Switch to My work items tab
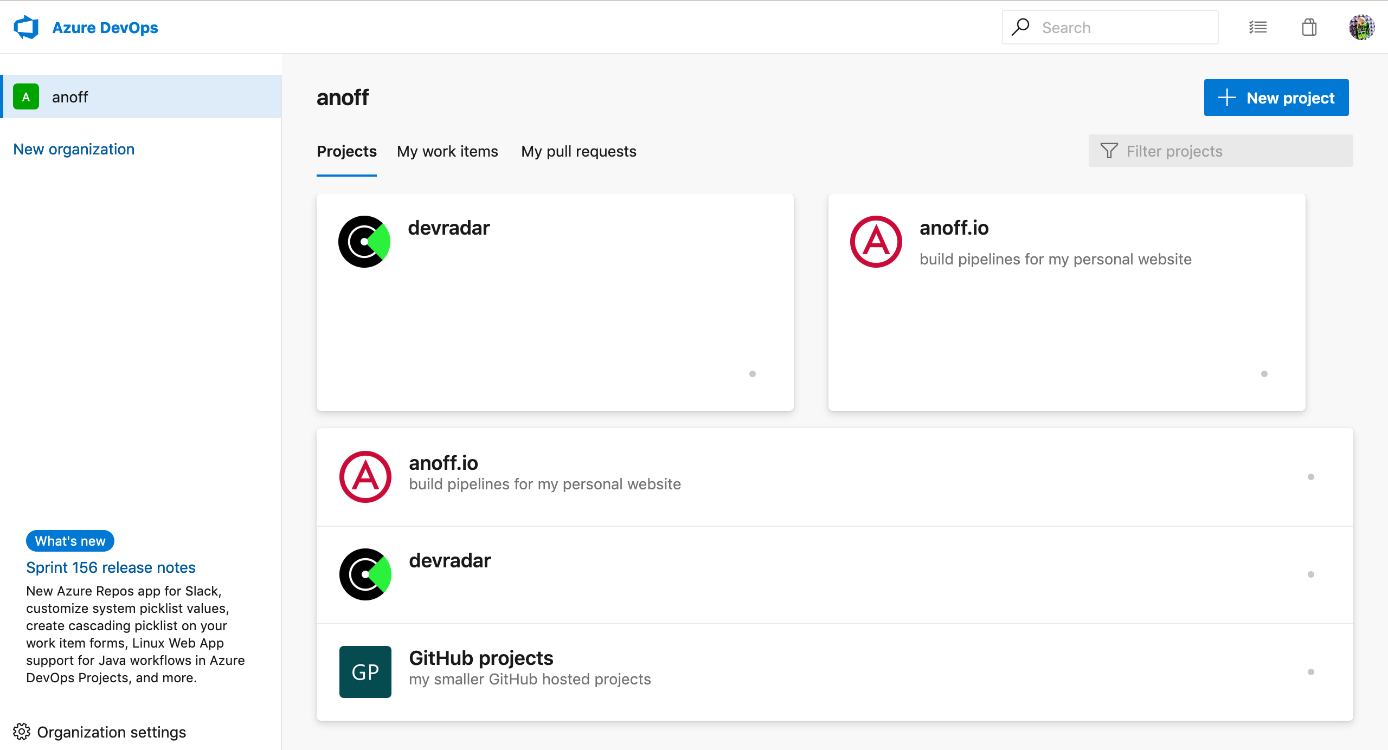The height and width of the screenshot is (750, 1388). click(x=447, y=152)
